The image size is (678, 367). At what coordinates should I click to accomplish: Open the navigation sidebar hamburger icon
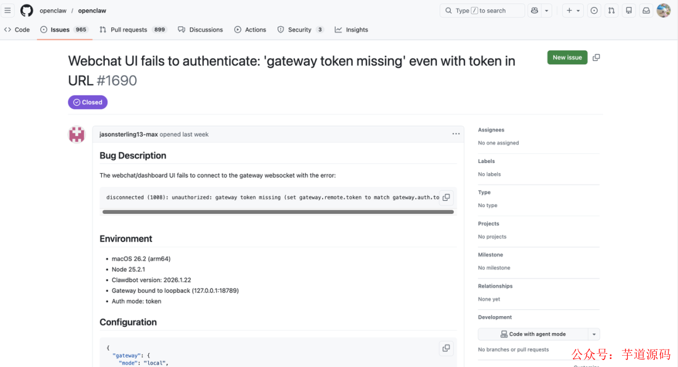click(8, 10)
